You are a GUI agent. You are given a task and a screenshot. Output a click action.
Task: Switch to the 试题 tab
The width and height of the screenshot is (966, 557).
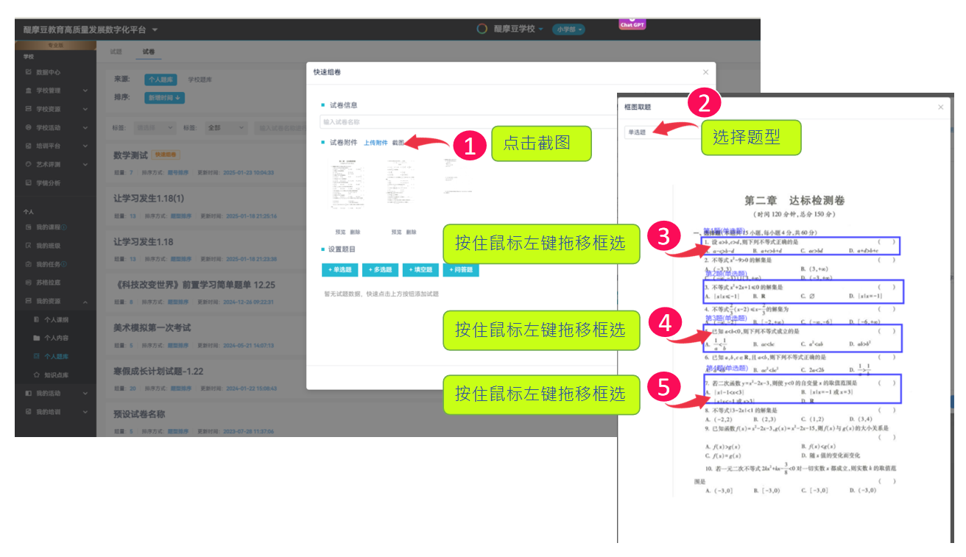(116, 52)
